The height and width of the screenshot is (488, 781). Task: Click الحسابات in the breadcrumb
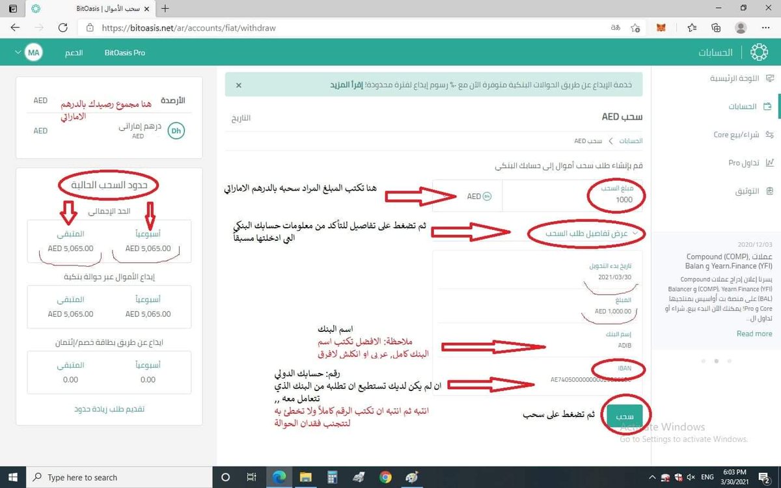pos(631,141)
